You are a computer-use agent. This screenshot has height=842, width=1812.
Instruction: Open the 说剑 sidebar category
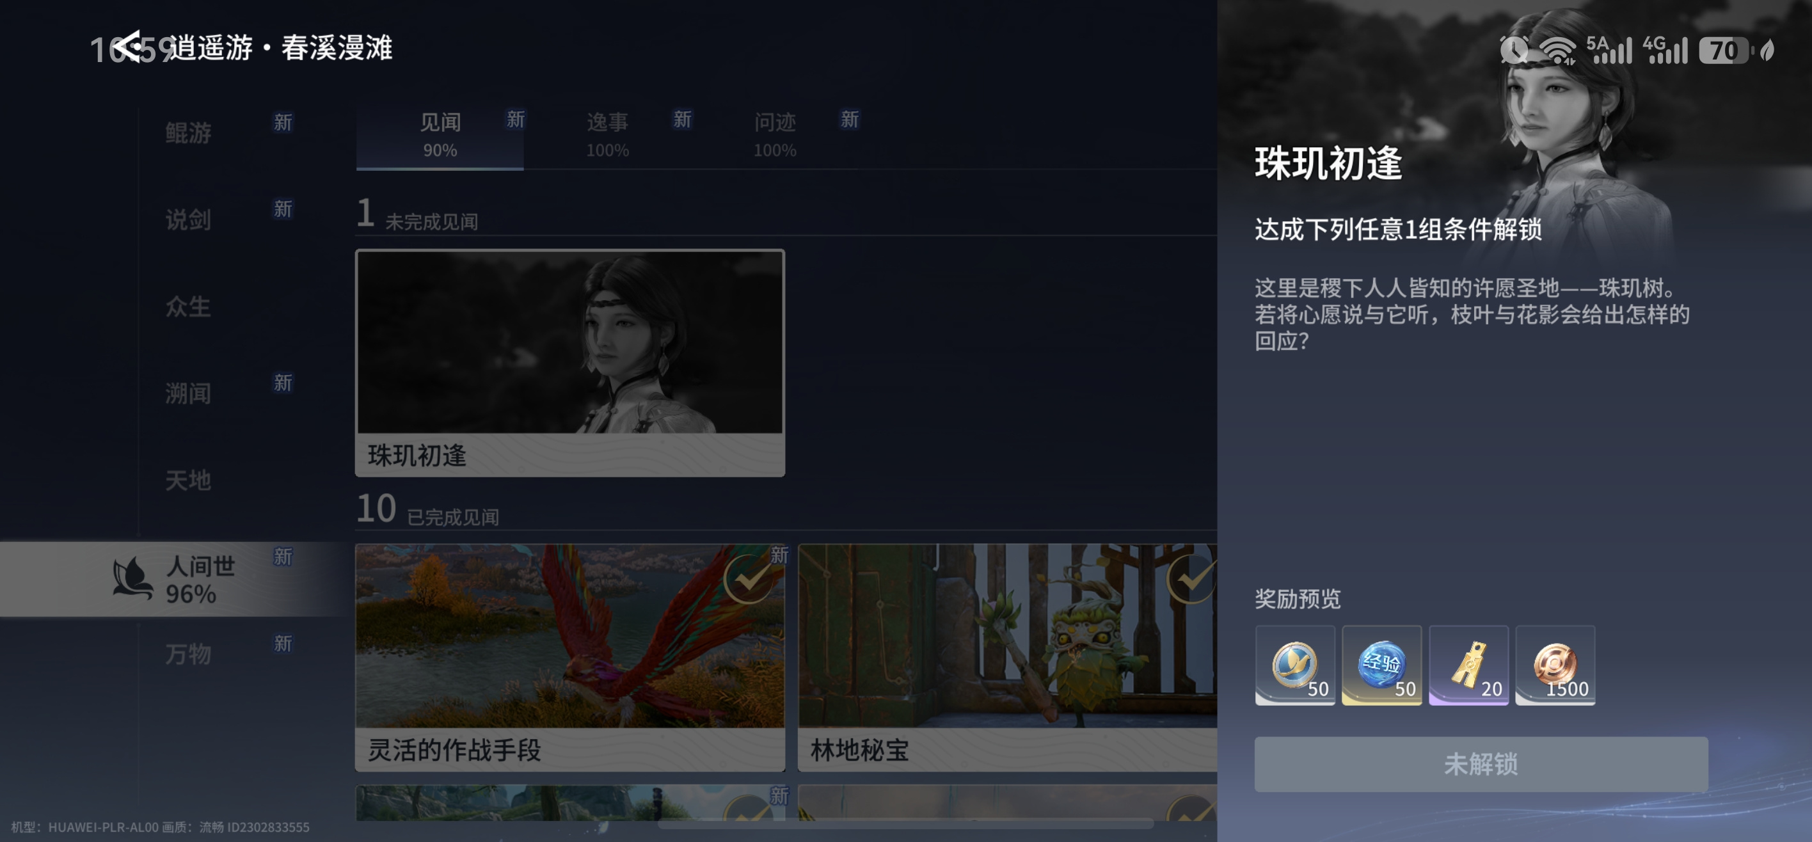189,219
